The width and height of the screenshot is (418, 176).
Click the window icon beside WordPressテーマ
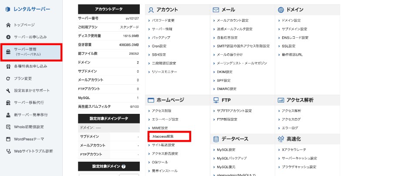pyautogui.click(x=8, y=139)
